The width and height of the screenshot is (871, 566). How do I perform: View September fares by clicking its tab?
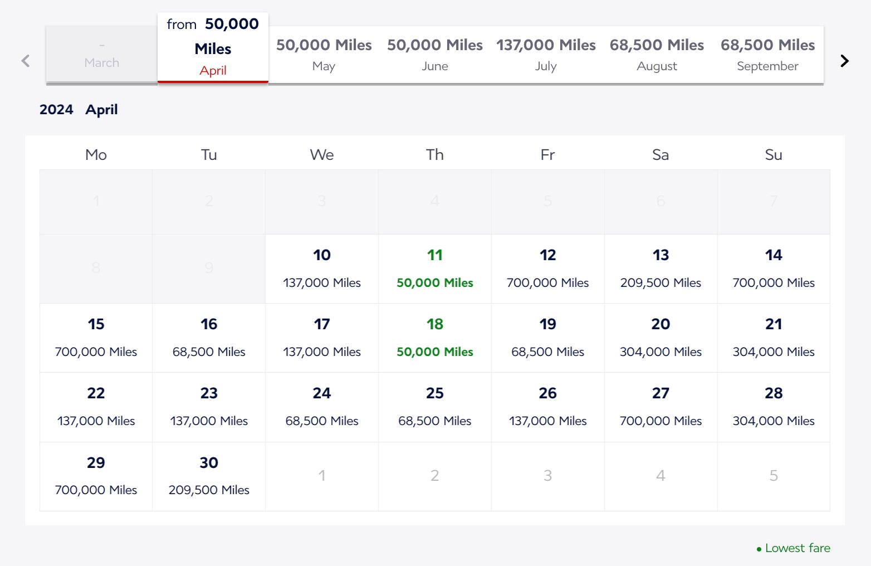(x=767, y=55)
